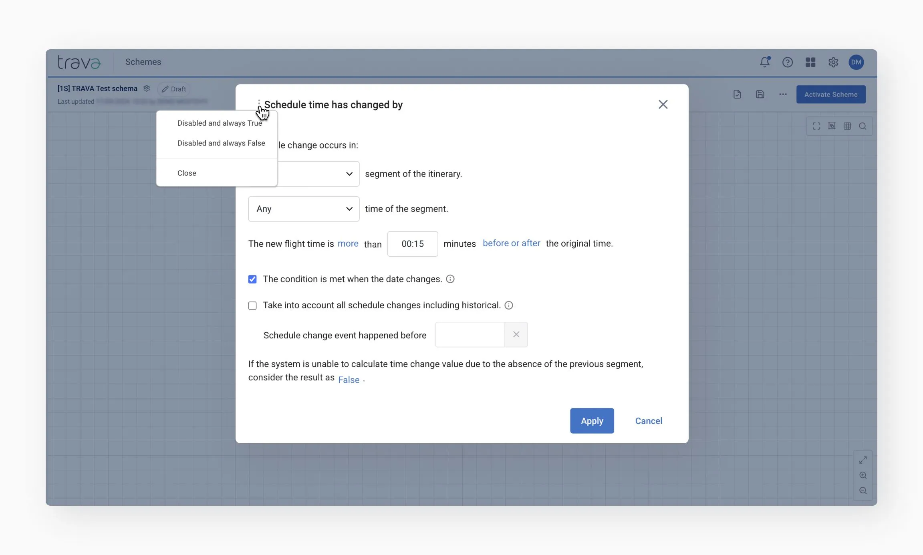This screenshot has width=923, height=555.
Task: Click the notifications bell icon
Action: tap(764, 62)
